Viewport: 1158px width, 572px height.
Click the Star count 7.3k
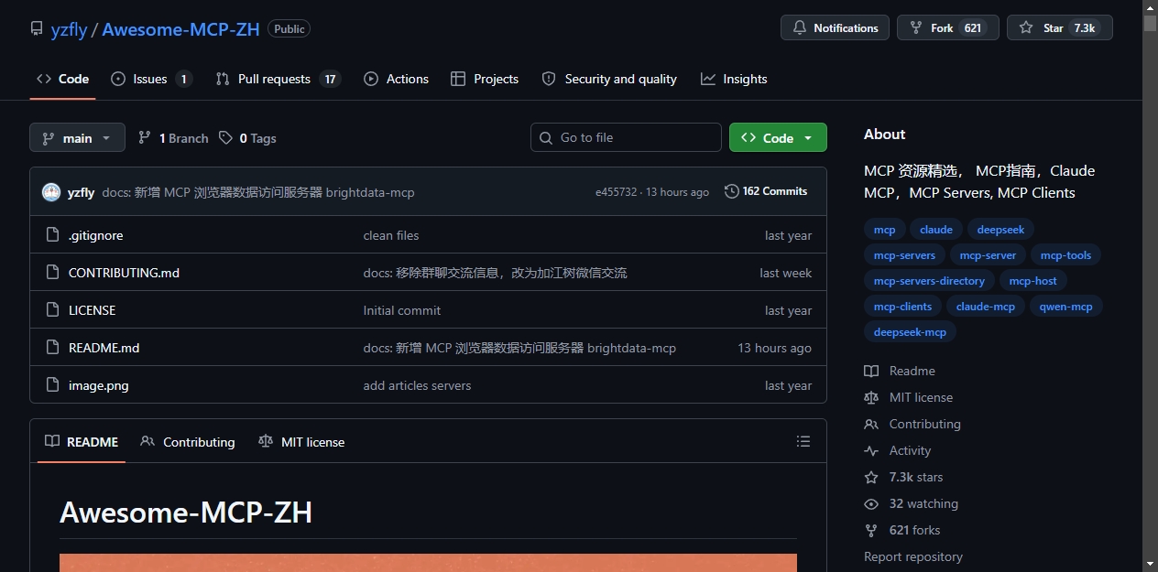pos(1085,28)
